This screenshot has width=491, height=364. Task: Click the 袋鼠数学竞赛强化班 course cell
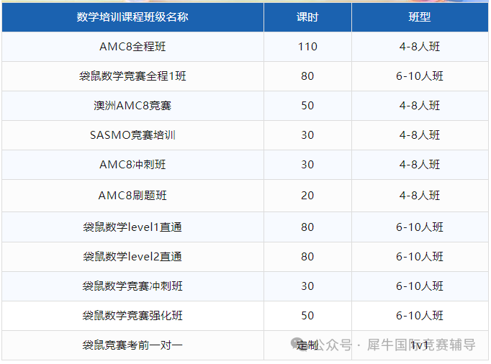132,315
